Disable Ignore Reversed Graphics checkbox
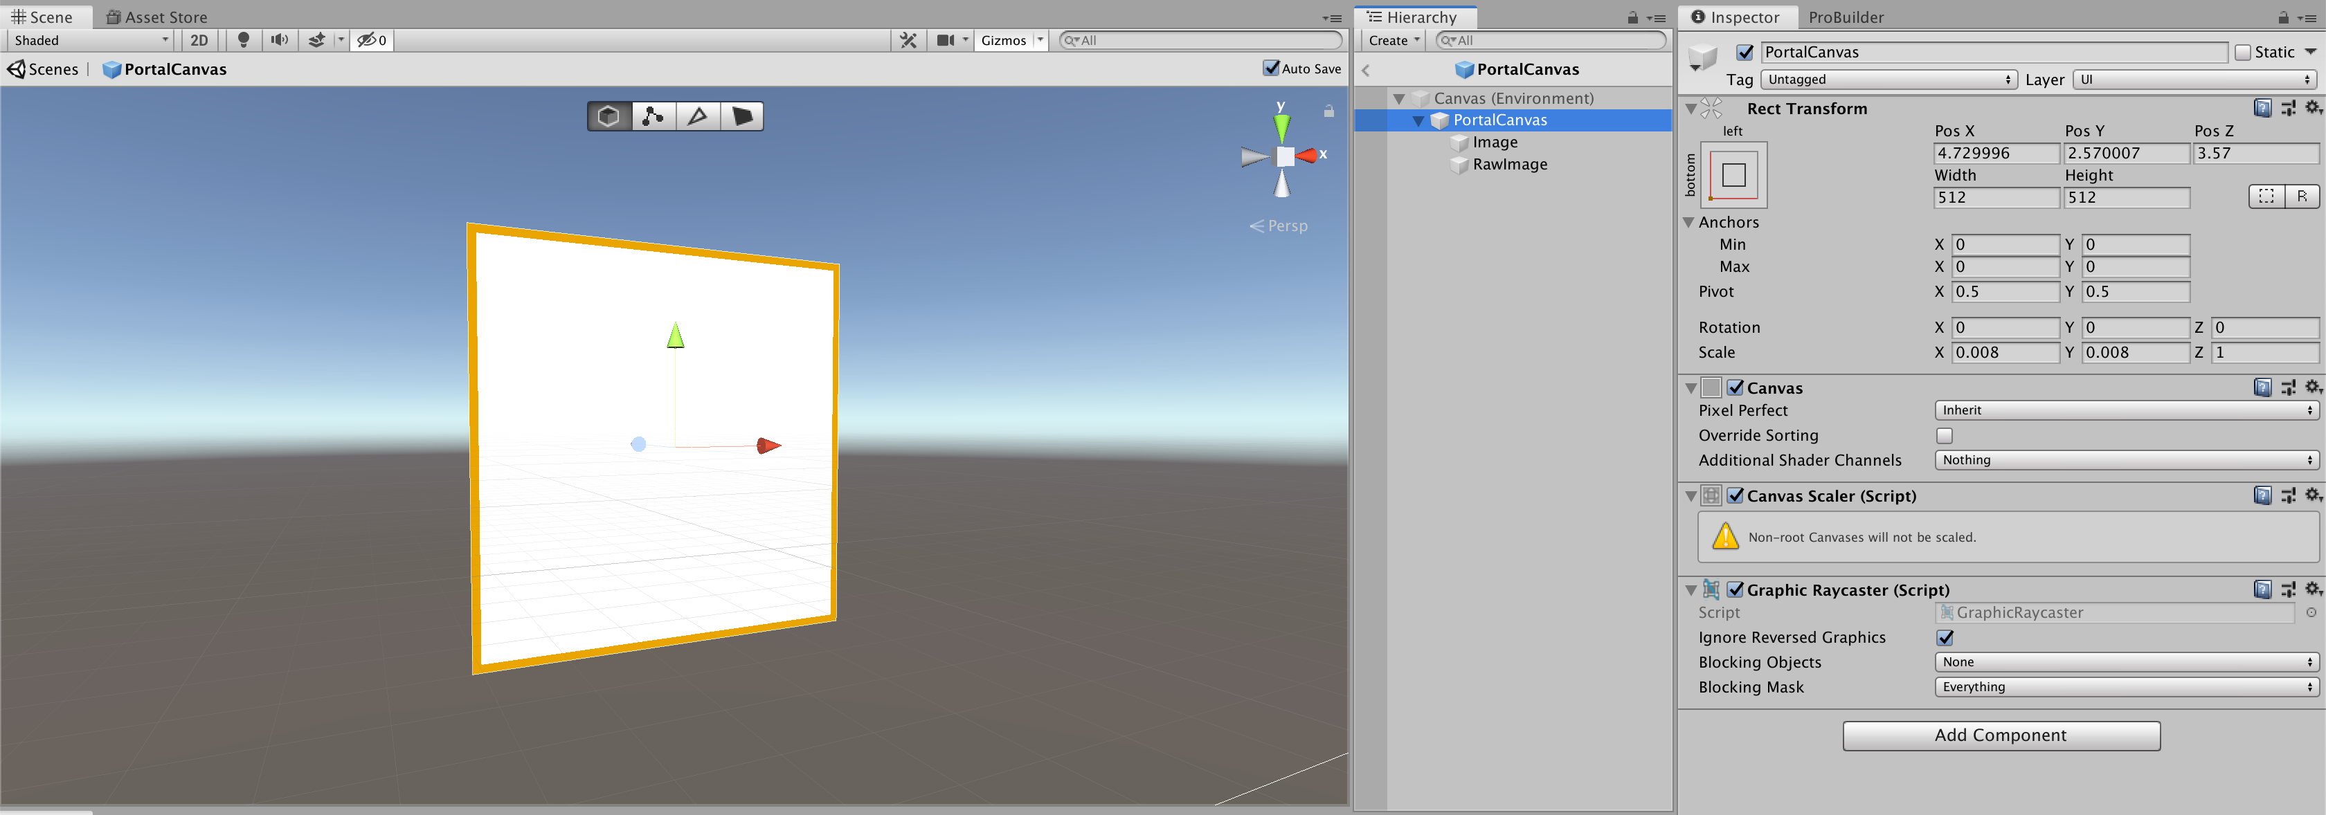 point(1945,637)
